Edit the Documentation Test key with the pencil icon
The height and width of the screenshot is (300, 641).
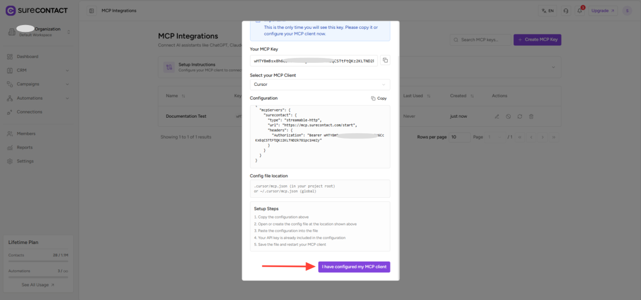(497, 116)
